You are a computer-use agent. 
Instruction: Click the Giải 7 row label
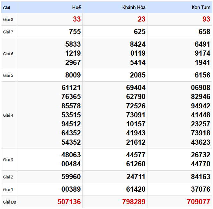click(x=8, y=32)
